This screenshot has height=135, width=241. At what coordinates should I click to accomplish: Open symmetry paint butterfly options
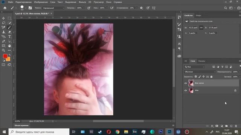pos(154,8)
